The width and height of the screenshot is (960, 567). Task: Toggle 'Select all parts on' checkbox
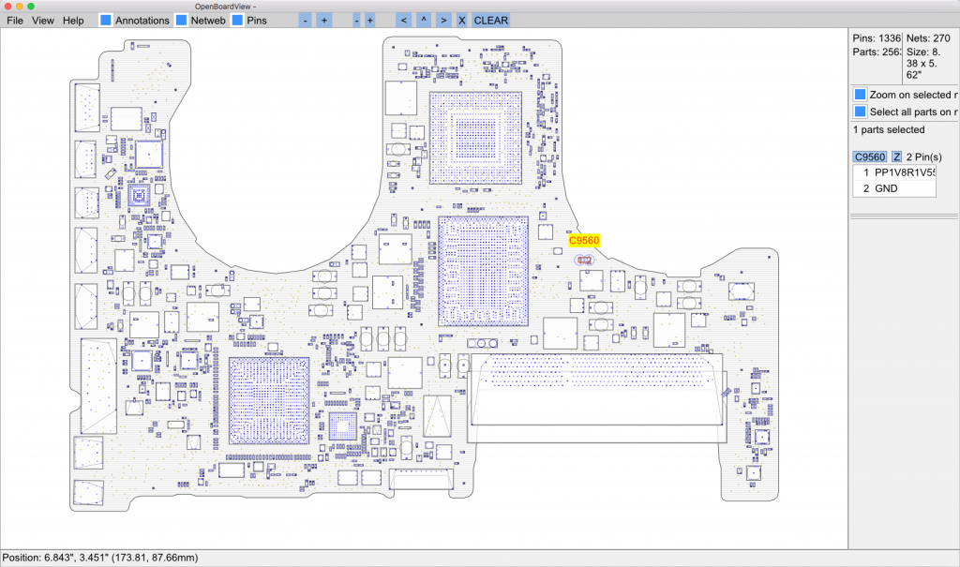tap(860, 112)
